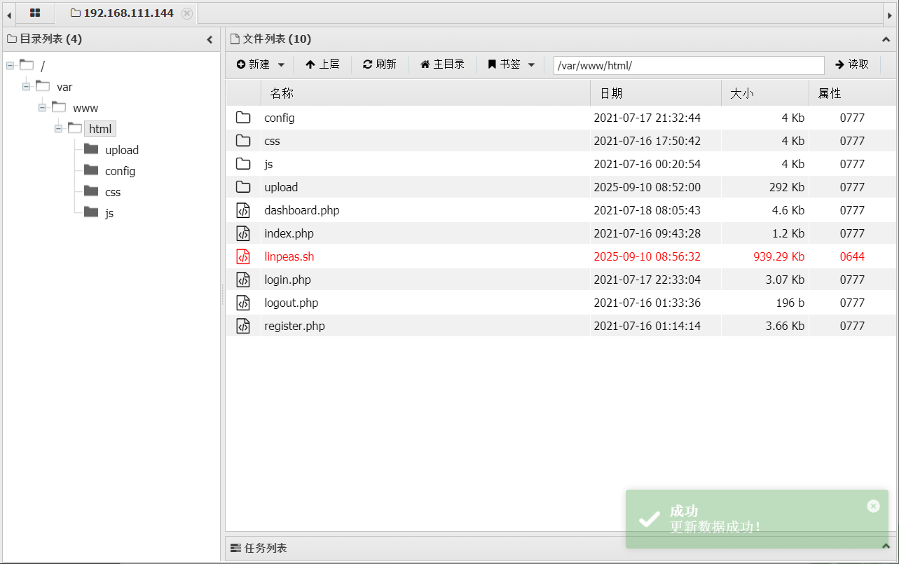Select the config row name in file list
Screen dimensions: 899x564
click(x=280, y=118)
